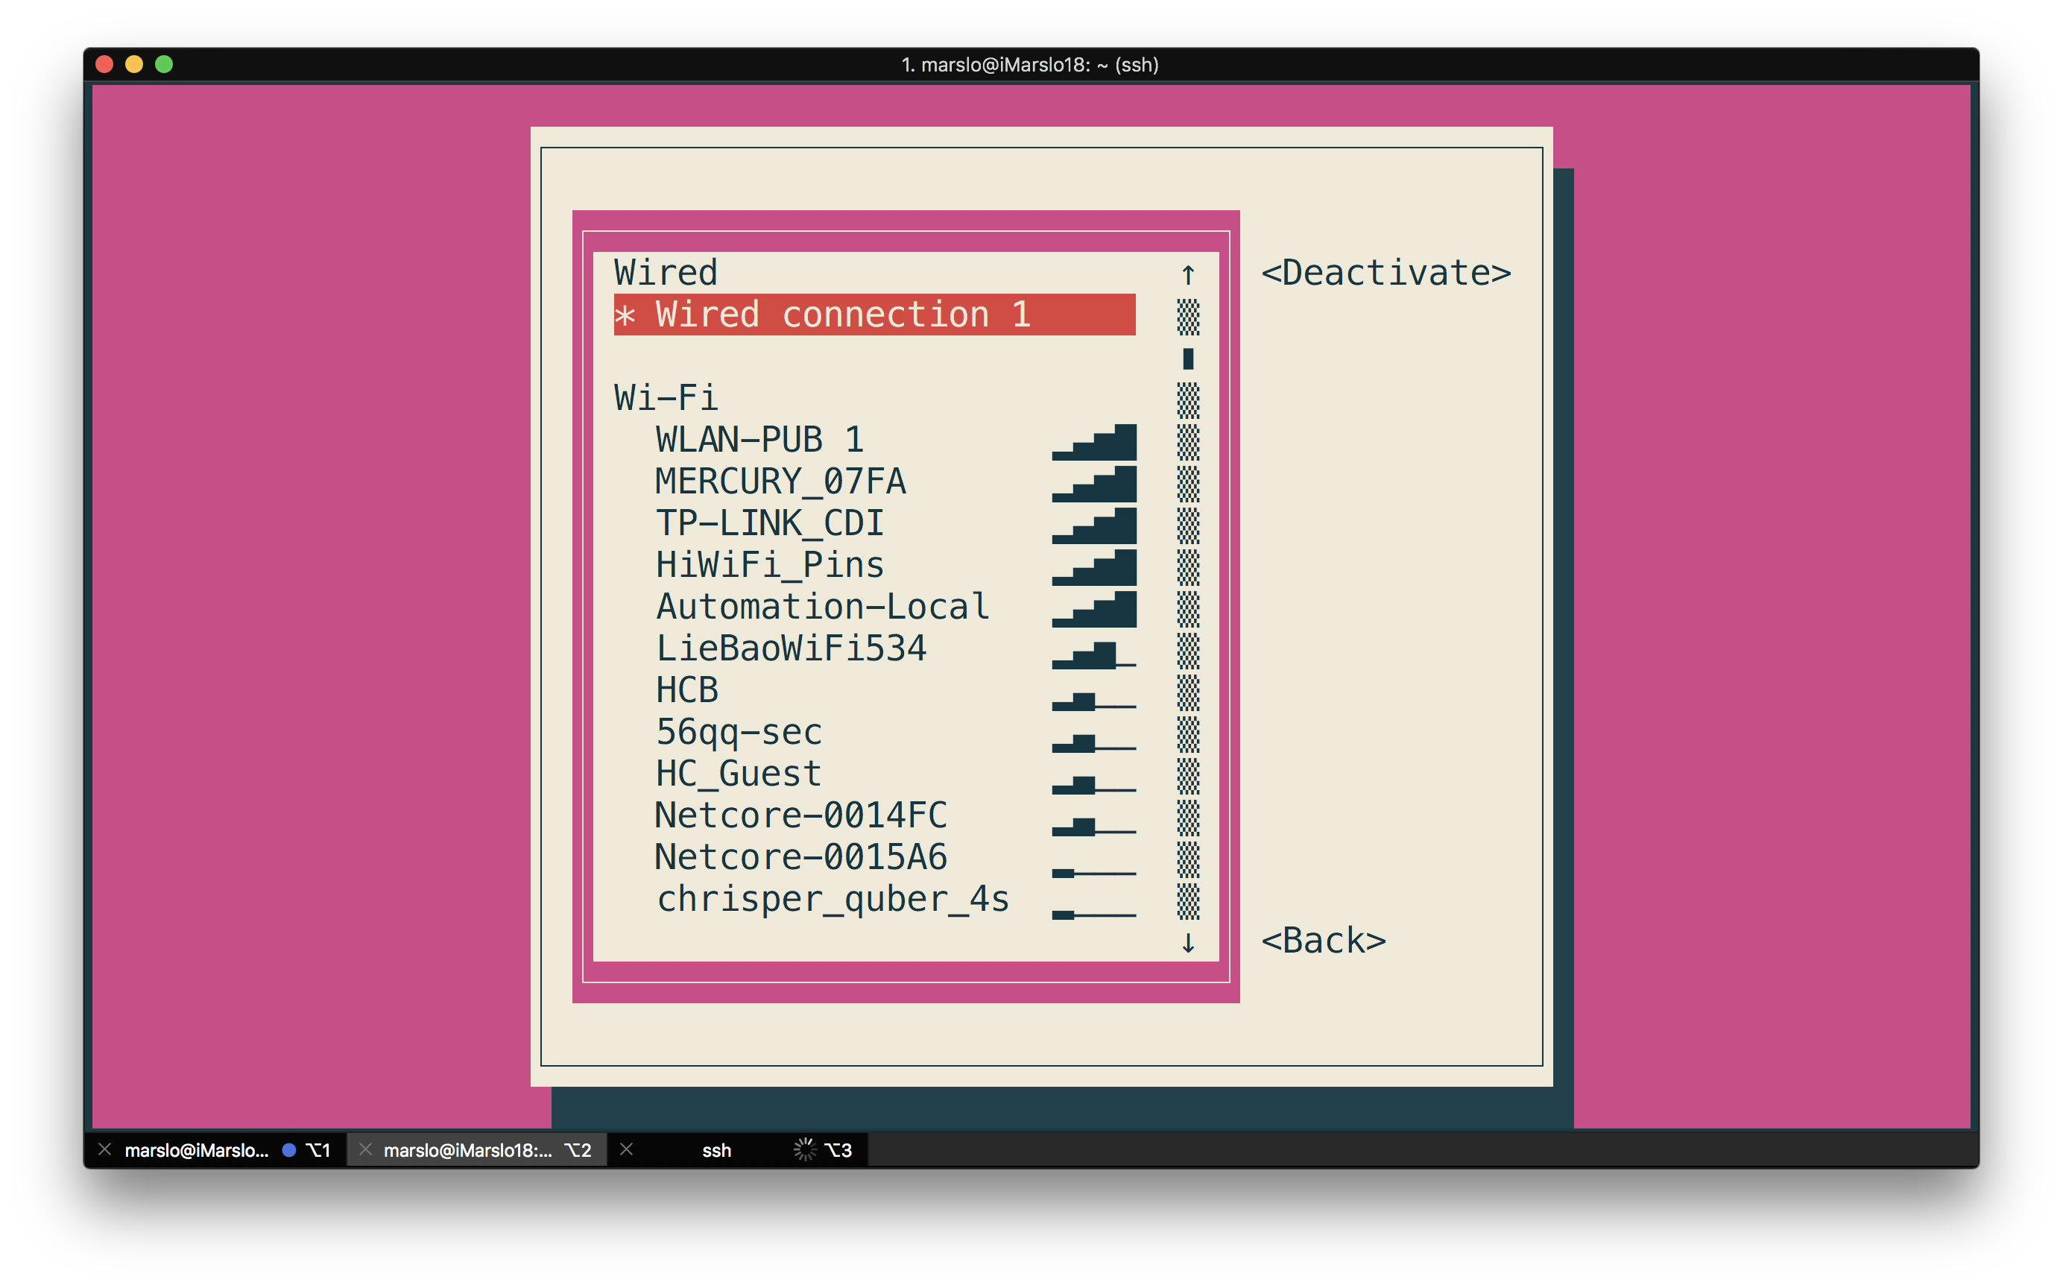Click the LieBaoWiFi534 signal strength bars

click(x=1093, y=654)
